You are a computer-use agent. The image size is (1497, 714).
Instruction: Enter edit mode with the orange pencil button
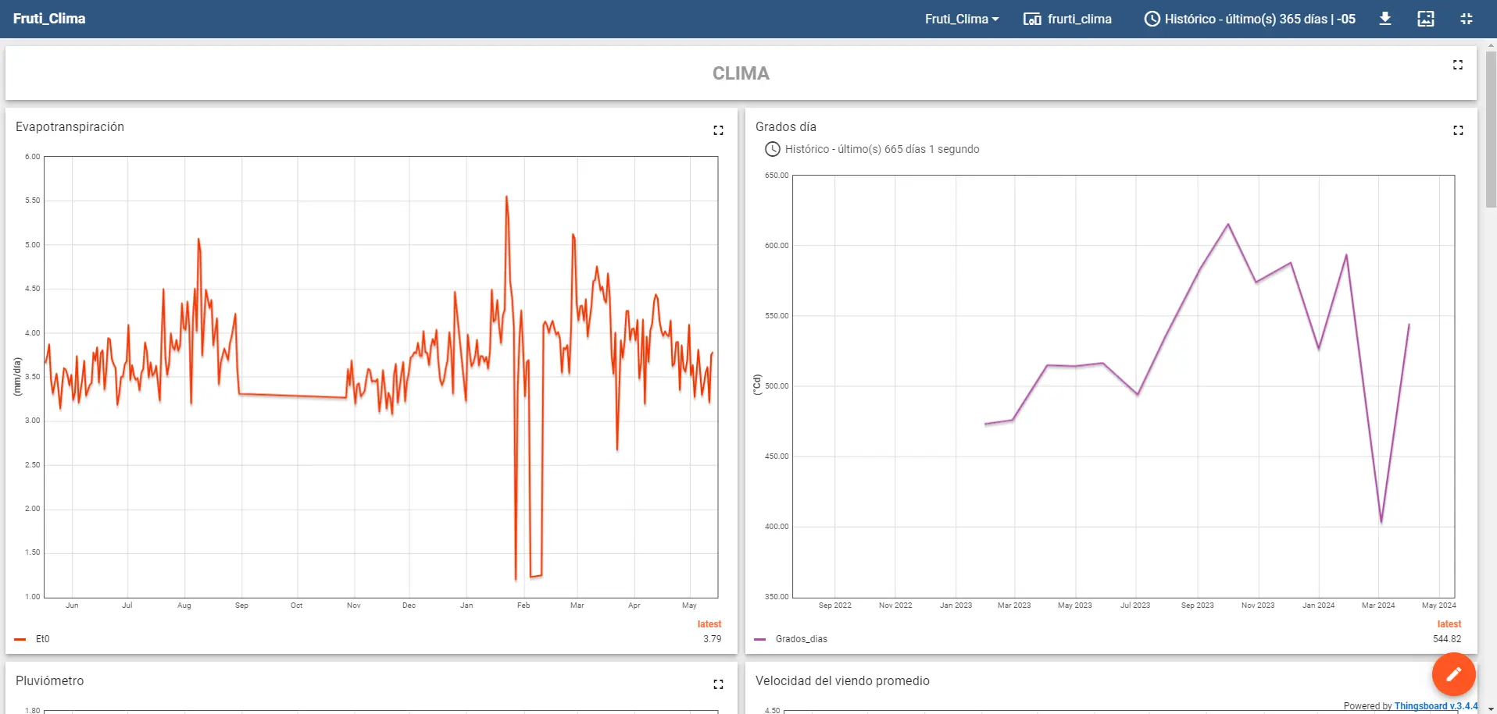[1453, 674]
